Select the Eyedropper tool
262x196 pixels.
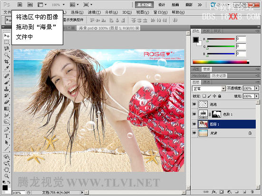click(7, 68)
